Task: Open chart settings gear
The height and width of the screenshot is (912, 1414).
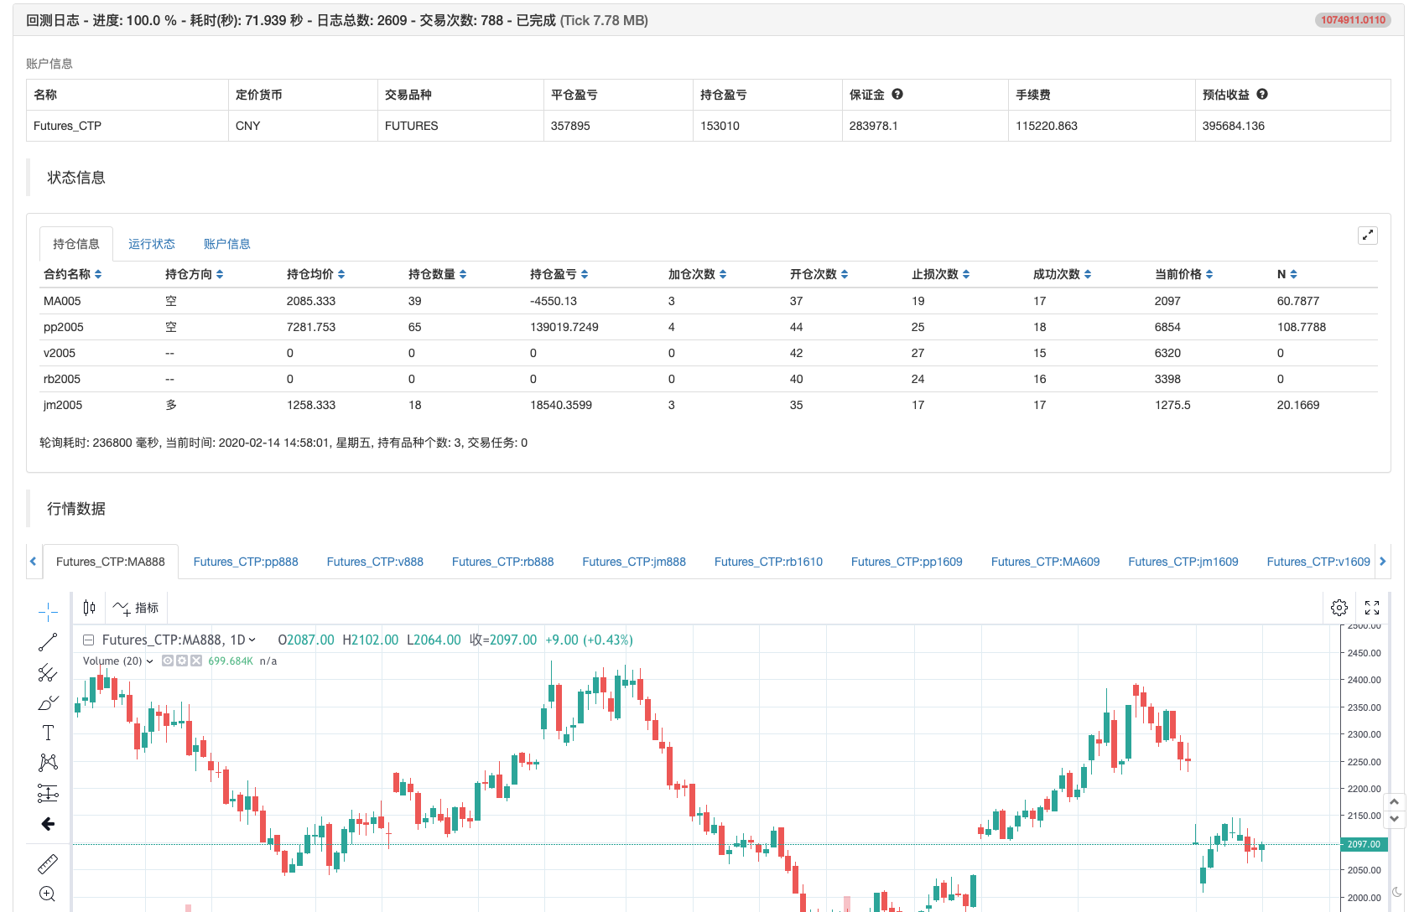Action: click(x=1339, y=608)
